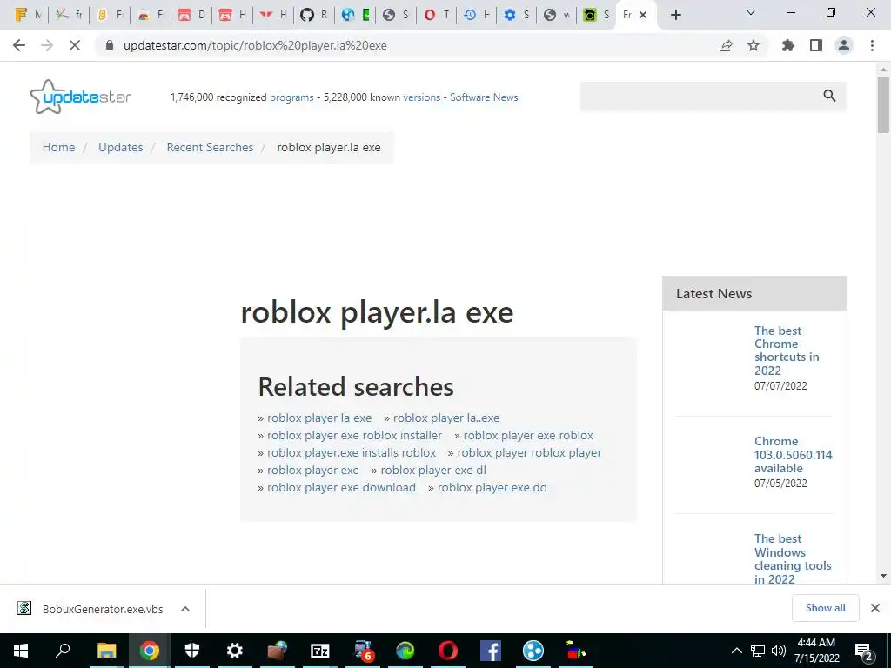Open the Chrome extensions puzzle icon

(788, 45)
